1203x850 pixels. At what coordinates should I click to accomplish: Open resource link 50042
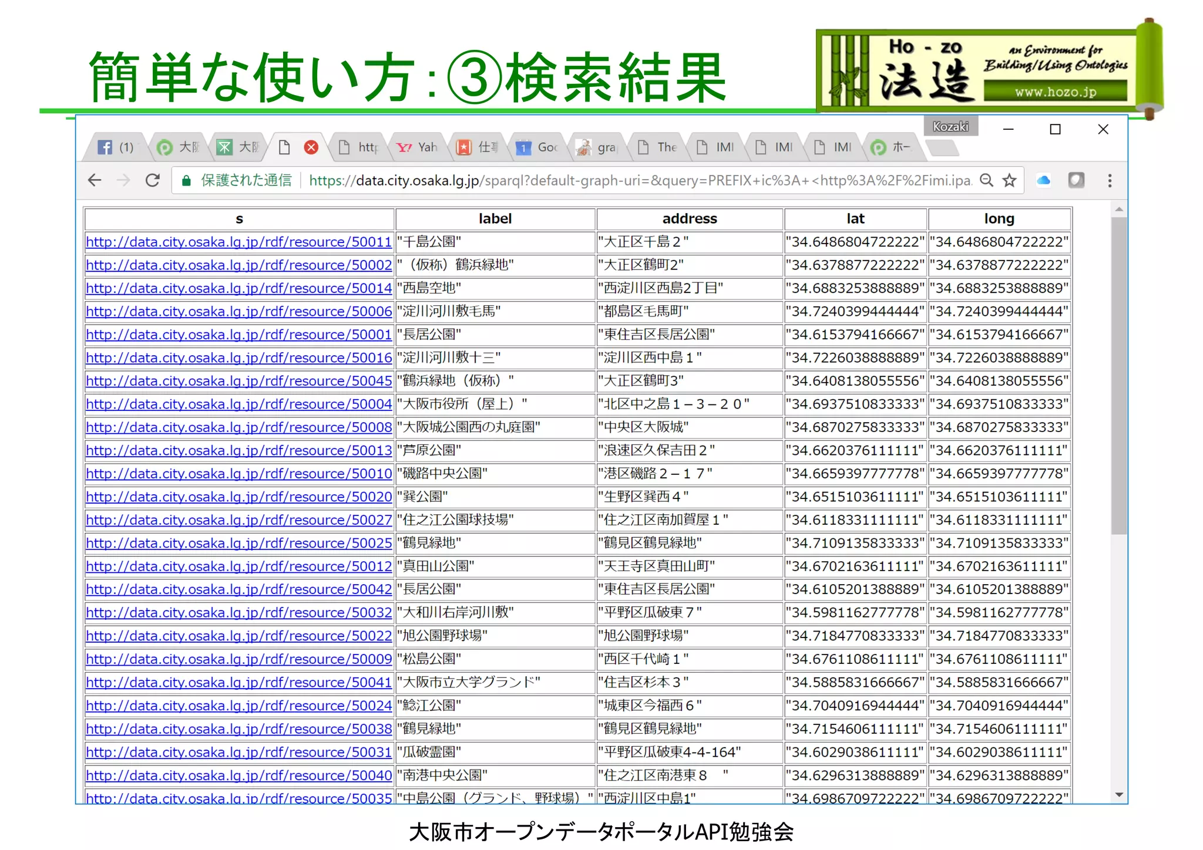[238, 589]
